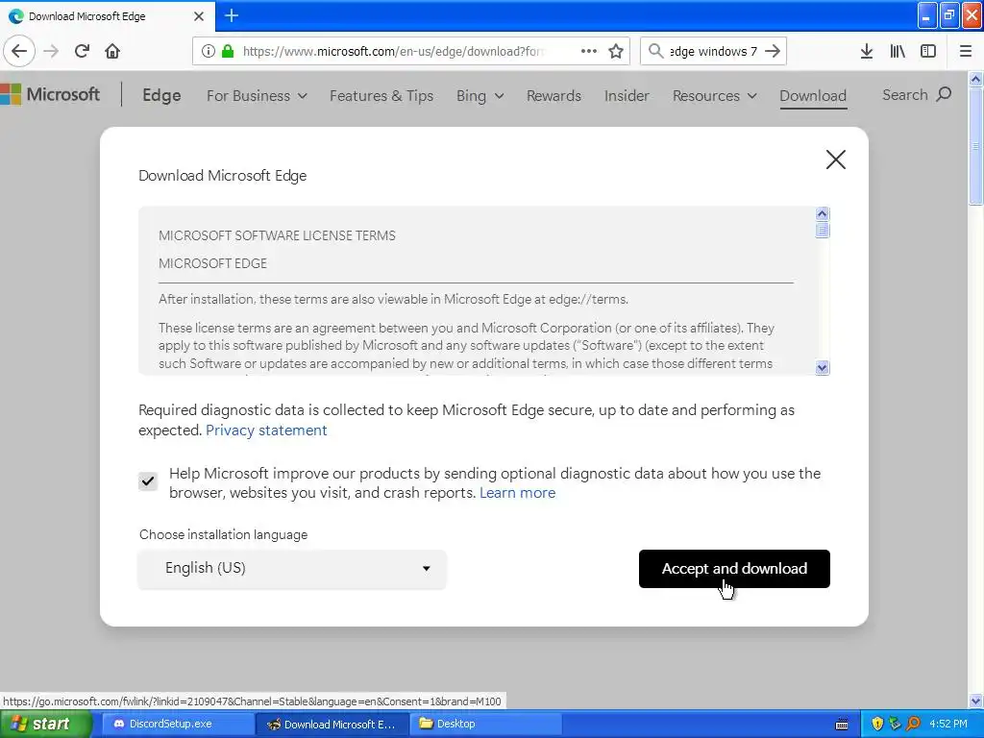Click Accept and download button
Viewport: 984px width, 738px height.
(734, 569)
